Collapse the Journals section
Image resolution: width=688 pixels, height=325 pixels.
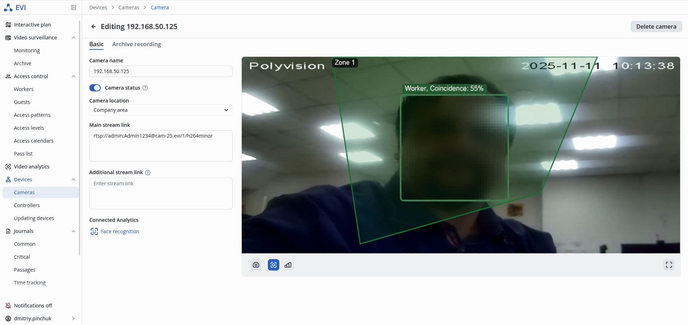73,231
